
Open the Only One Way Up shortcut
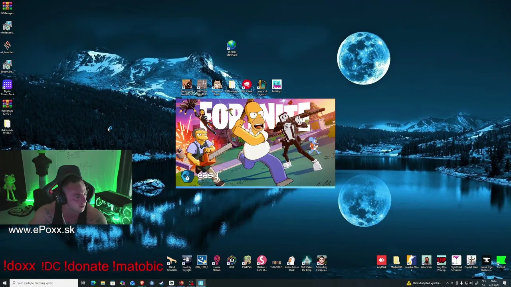coord(442,263)
